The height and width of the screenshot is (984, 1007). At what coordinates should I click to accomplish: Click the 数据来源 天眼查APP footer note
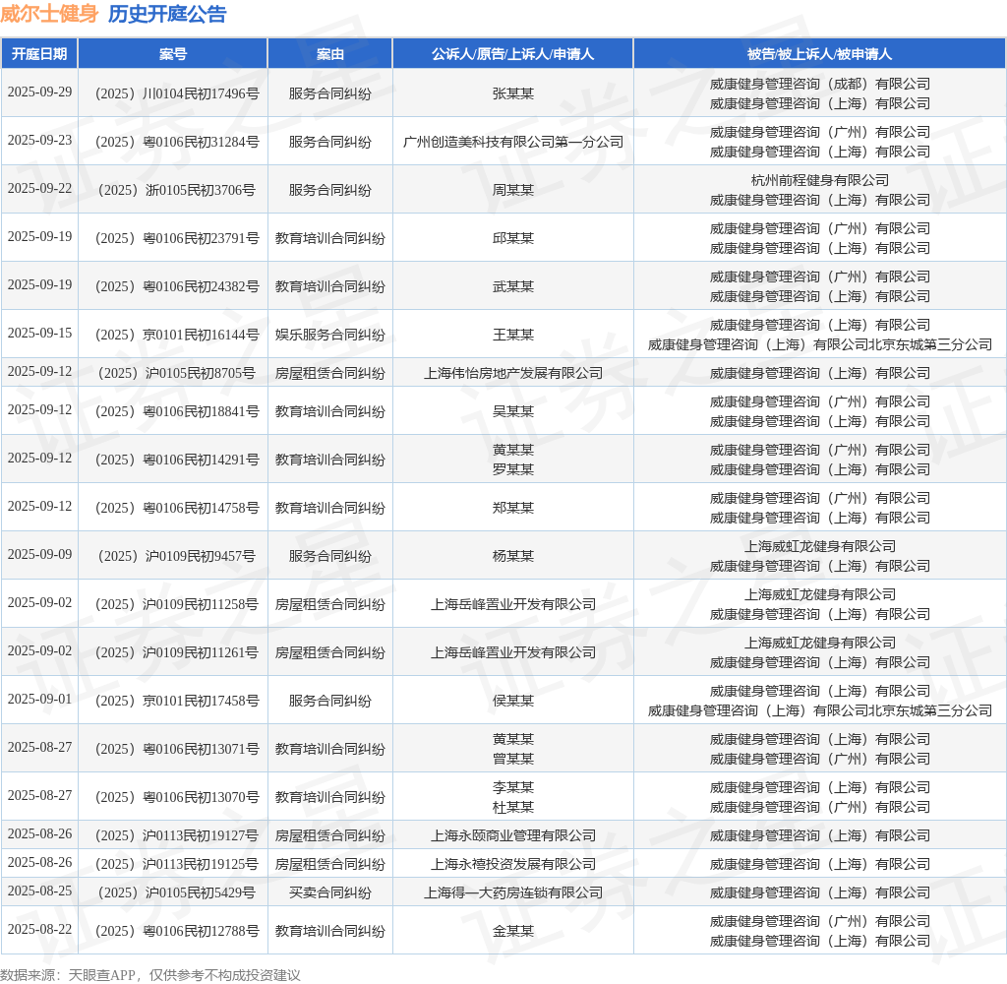pos(150,975)
